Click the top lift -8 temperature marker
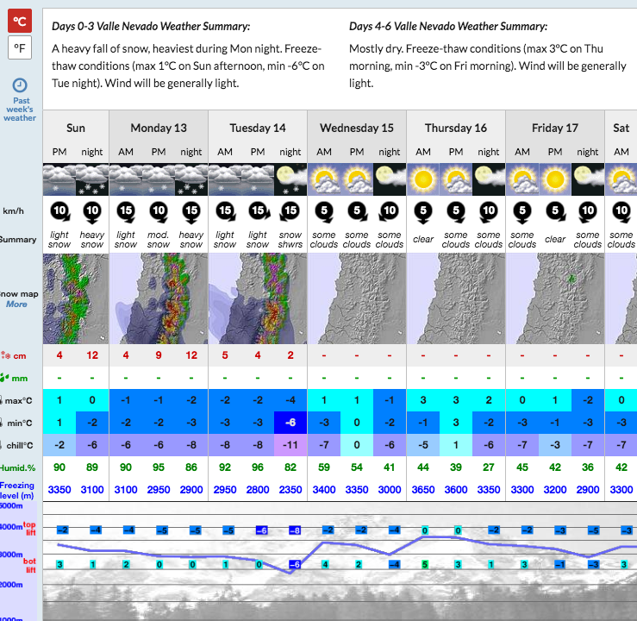The image size is (637, 621). click(x=295, y=530)
